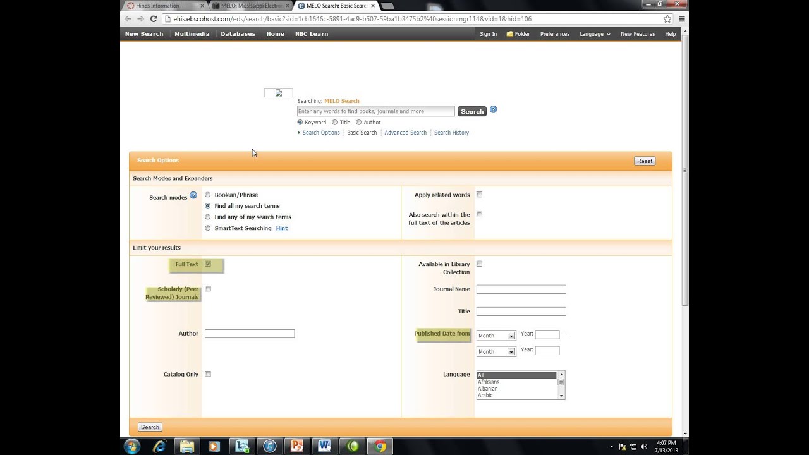Choose the SmartText Searching mode
This screenshot has width=809, height=455.
[207, 228]
